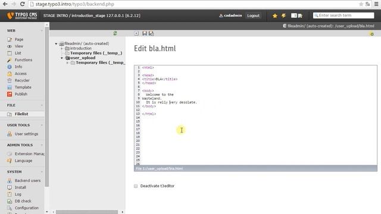
Task: Collapse the SYSTEM module group
Action: tap(42, 172)
